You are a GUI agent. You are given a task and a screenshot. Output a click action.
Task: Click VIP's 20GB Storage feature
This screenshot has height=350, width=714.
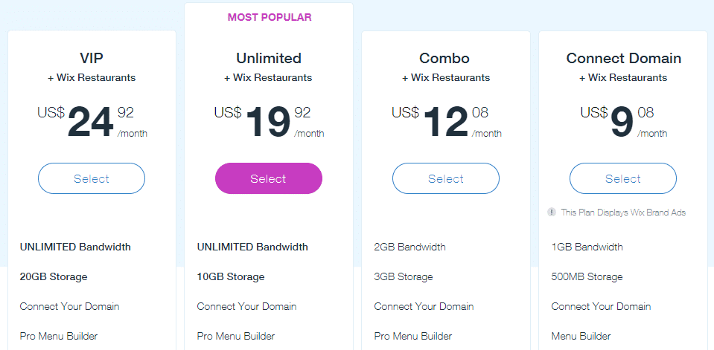(54, 276)
